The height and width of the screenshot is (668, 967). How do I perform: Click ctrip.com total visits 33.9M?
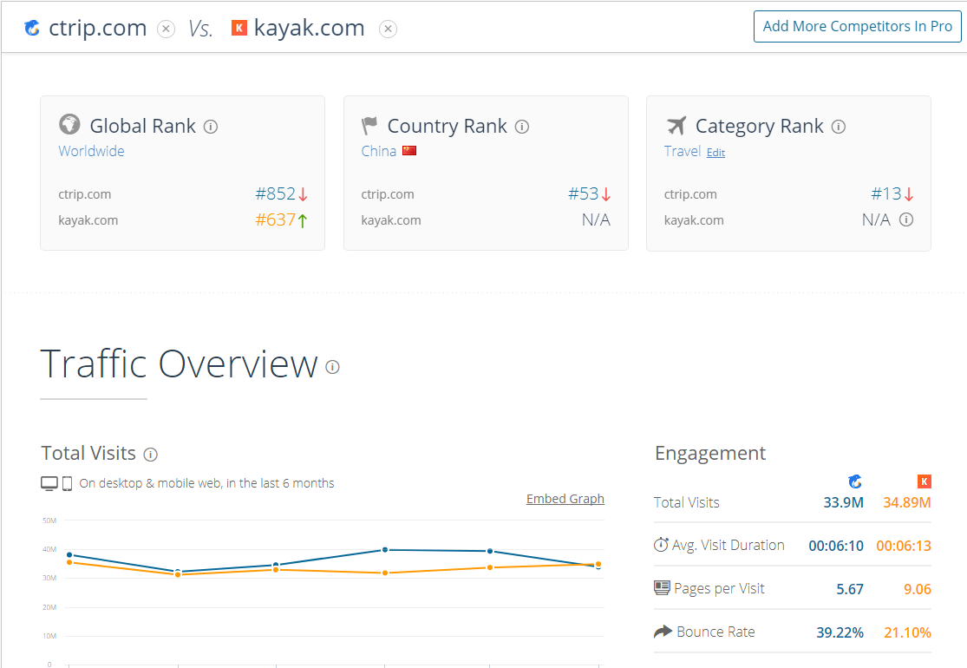[x=843, y=502]
